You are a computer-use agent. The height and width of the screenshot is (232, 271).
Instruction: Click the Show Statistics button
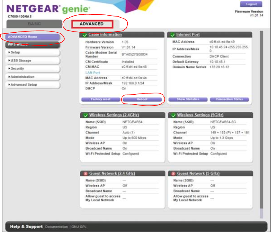pyautogui.click(x=188, y=99)
